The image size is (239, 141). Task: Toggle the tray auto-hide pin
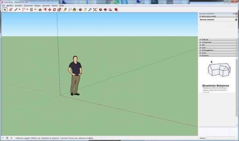coord(234,14)
